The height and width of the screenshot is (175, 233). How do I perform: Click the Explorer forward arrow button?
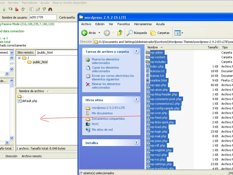[x=107, y=33]
